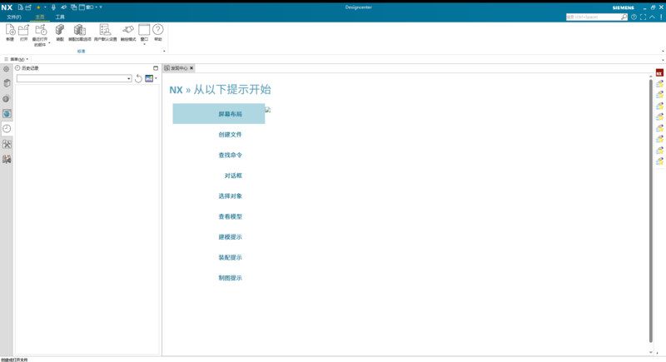Click the Open file icon in quick access toolbar

[x=28, y=7]
